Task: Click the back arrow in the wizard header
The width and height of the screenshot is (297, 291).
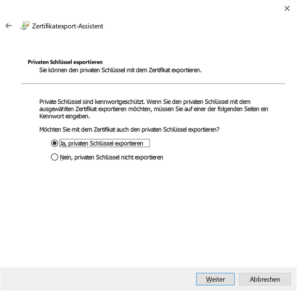Action: [x=8, y=26]
